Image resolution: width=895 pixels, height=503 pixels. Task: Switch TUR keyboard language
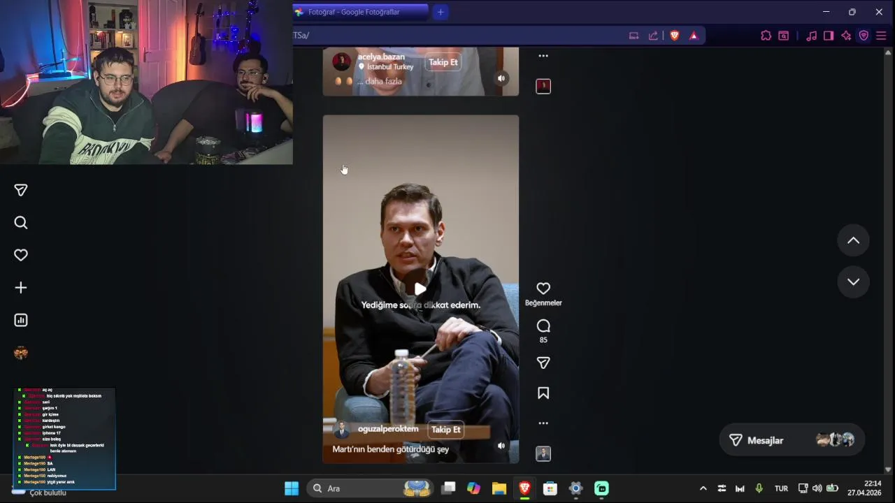(x=781, y=488)
